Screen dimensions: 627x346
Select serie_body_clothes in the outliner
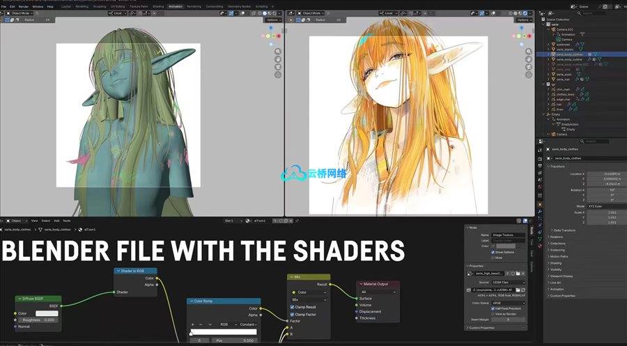pos(569,54)
